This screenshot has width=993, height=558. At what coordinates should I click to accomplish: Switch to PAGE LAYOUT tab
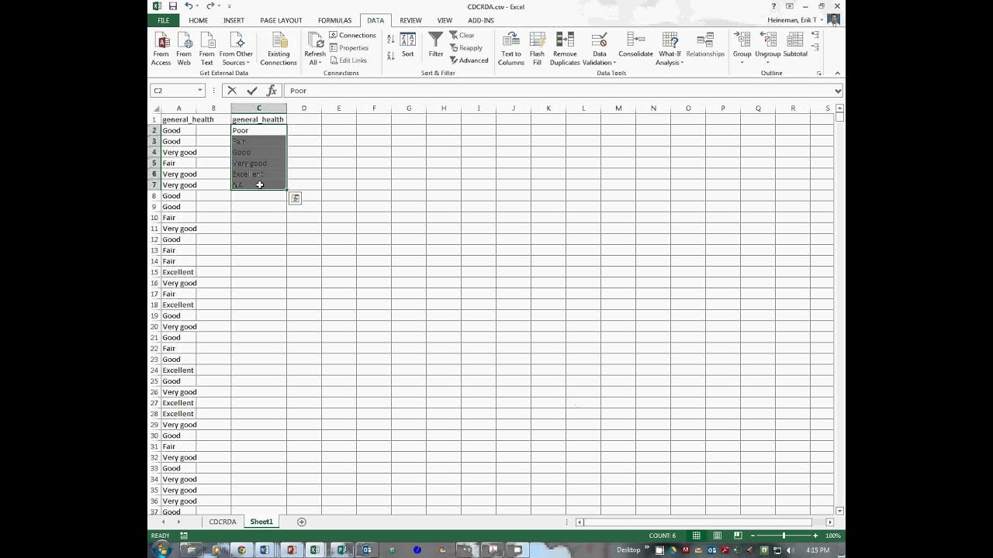click(281, 20)
